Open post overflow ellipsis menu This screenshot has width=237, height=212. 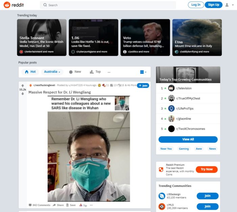91,205
